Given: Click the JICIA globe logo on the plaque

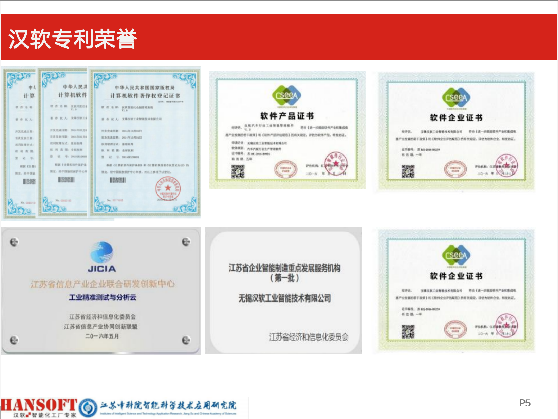Looking at the screenshot, I should (x=102, y=253).
